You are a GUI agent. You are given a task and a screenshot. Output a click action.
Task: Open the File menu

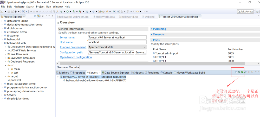click(x=3, y=7)
